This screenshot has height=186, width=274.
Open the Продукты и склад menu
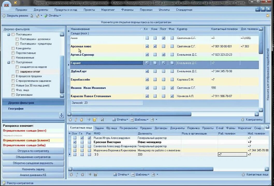point(66,10)
